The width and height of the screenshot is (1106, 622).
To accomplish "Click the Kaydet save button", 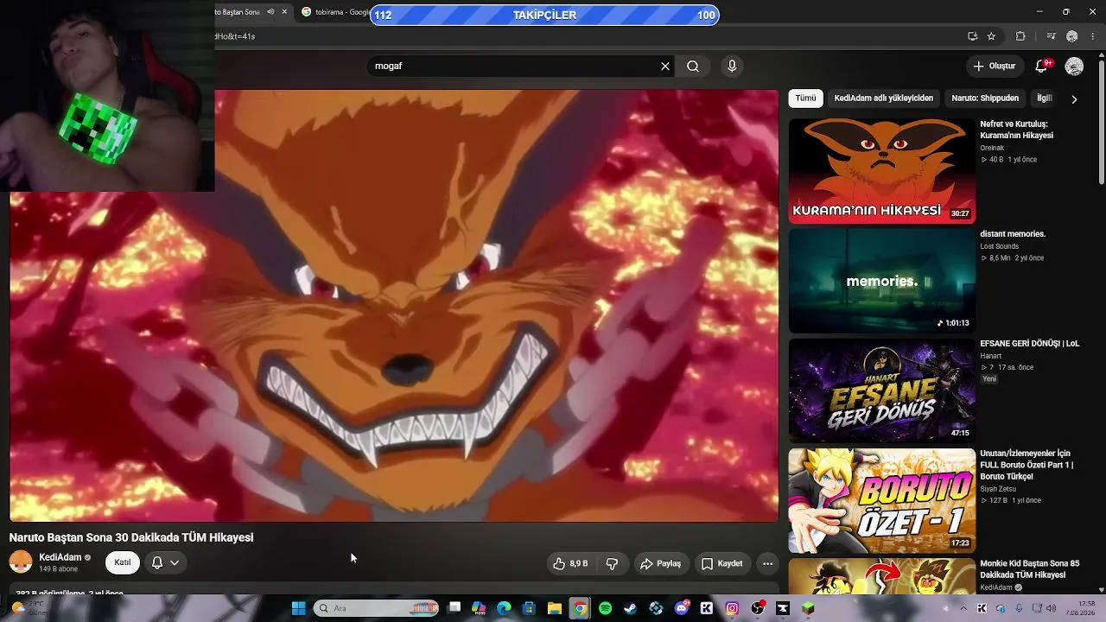I will tap(721, 563).
